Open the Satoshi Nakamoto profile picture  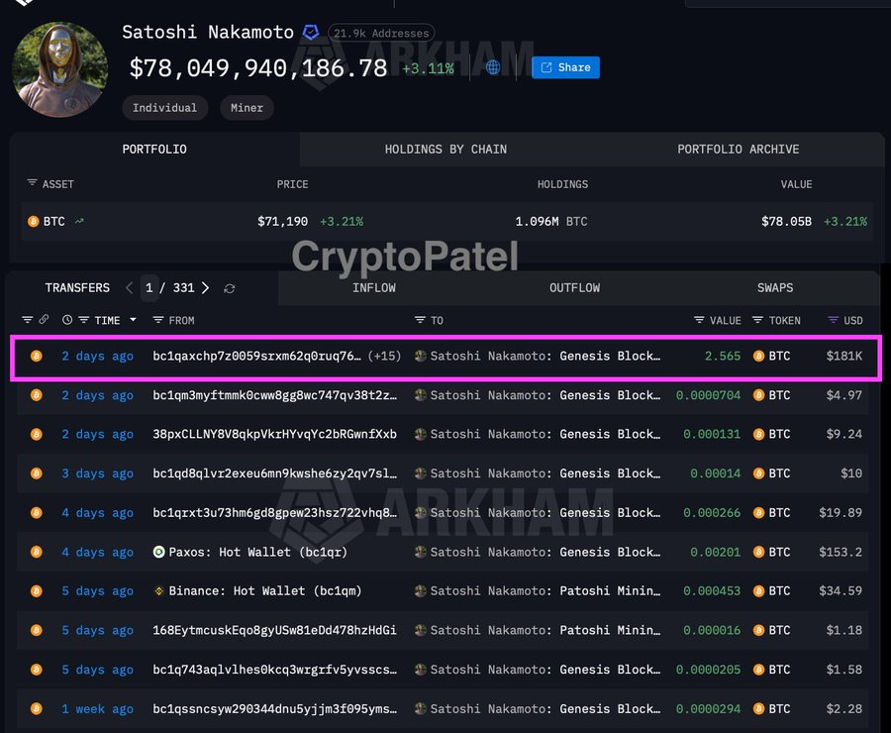[x=60, y=69]
